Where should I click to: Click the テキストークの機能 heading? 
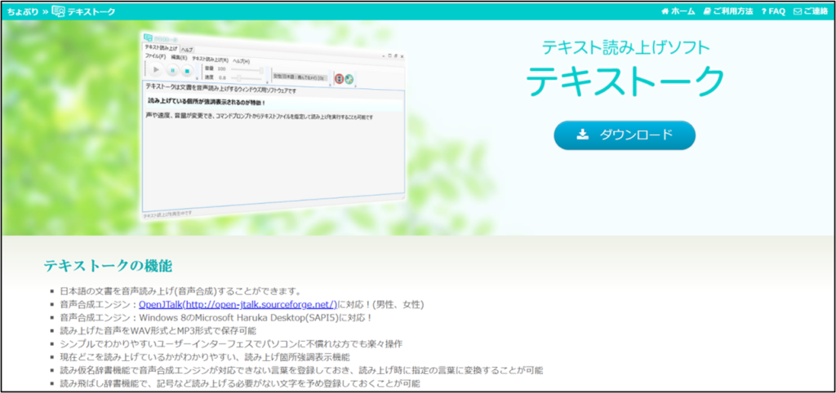pos(108,265)
